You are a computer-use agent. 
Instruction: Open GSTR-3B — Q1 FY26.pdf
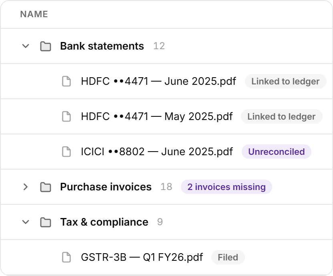[x=142, y=257]
